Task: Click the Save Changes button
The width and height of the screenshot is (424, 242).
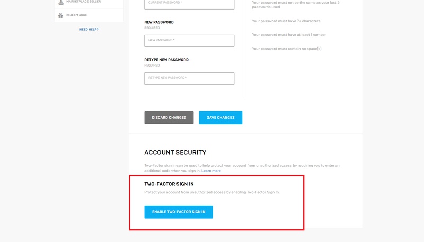Action: (220, 117)
